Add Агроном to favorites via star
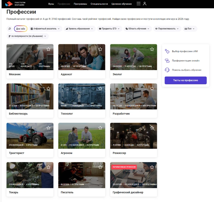214x202 pixels. pos(100,128)
